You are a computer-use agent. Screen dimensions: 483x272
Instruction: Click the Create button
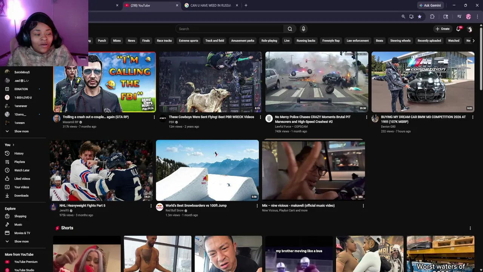[x=443, y=29]
